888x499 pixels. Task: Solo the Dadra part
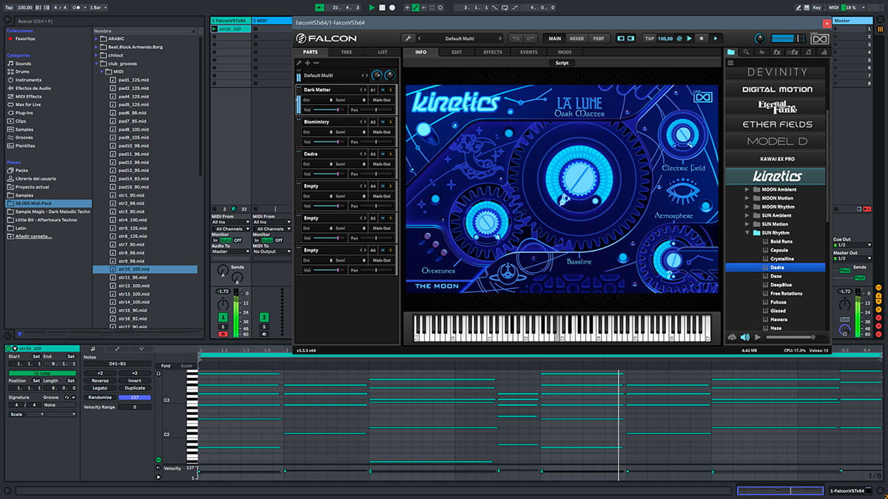391,154
